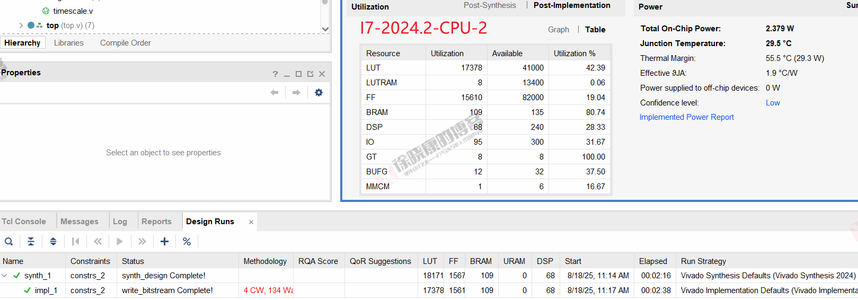Select the impl_1 run row
858x300 pixels.
pos(429,290)
